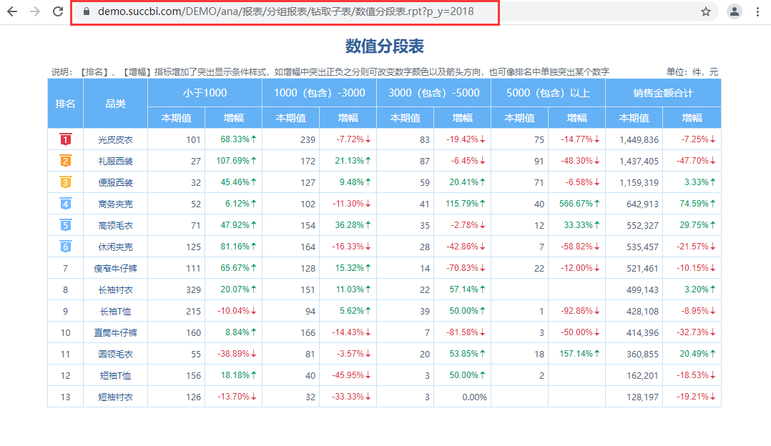Click the 1000(包含)-3000 group header
The height and width of the screenshot is (446, 771).
coord(320,93)
